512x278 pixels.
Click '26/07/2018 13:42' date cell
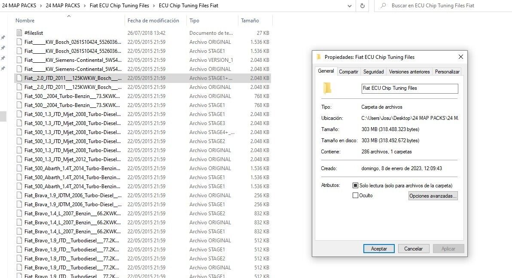click(146, 33)
